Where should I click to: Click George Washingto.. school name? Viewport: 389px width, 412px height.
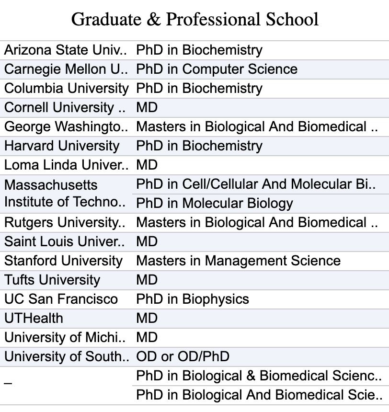[x=66, y=126]
